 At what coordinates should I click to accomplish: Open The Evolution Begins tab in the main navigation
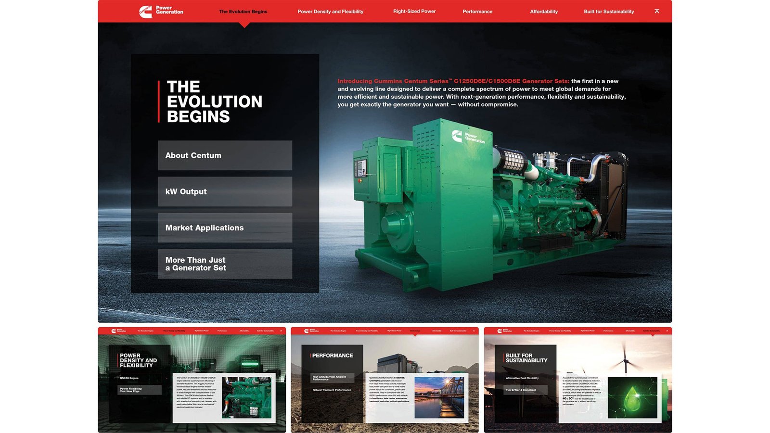click(243, 12)
